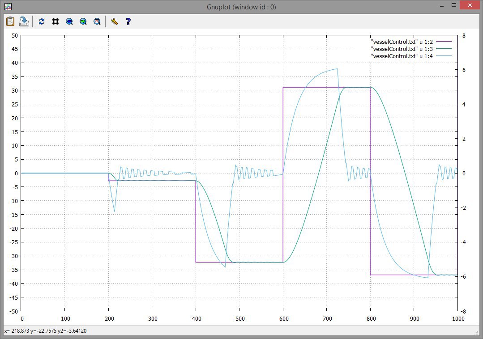Open the terminal configuration wrench icon
This screenshot has width=483, height=339.
(x=114, y=21)
